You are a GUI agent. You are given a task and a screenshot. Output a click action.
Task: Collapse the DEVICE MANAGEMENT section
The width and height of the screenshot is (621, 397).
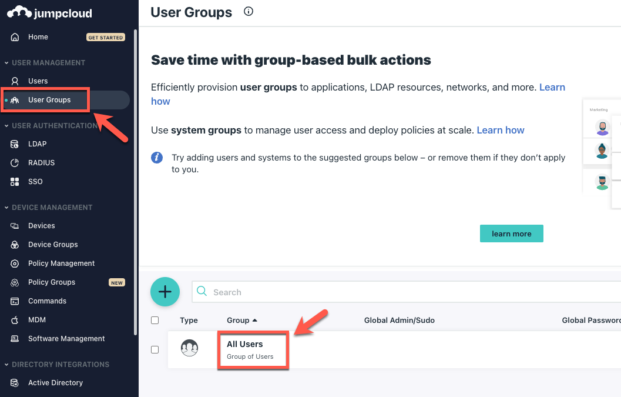coord(6,208)
